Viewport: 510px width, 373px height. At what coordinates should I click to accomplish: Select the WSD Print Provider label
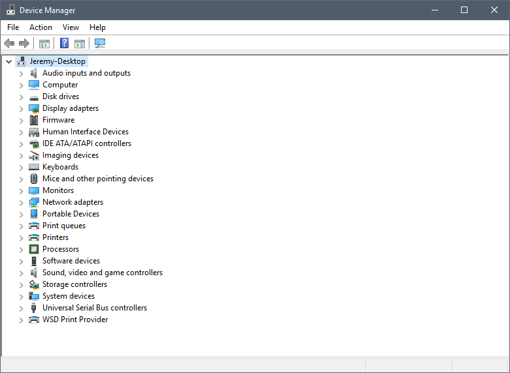(x=75, y=320)
